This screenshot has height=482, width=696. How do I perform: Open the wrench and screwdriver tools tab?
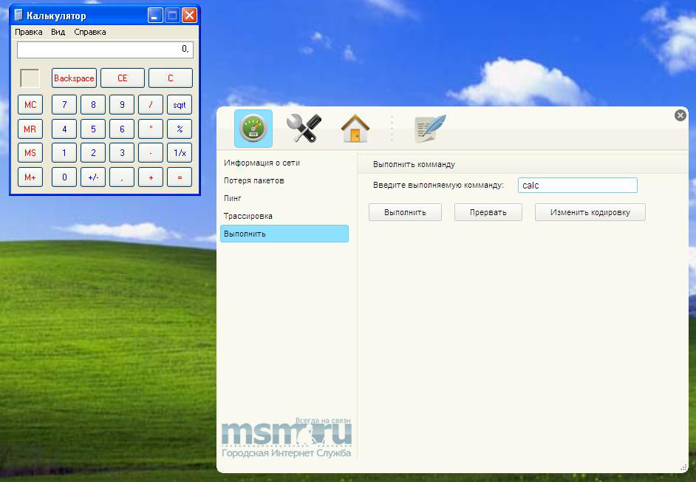[304, 128]
